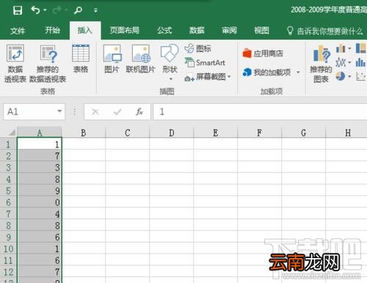Expand the 形状 dropdown arrow
The height and width of the screenshot is (283, 367).
tap(171, 79)
